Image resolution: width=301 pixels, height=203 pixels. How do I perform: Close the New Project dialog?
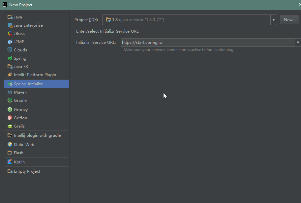(299, 5)
